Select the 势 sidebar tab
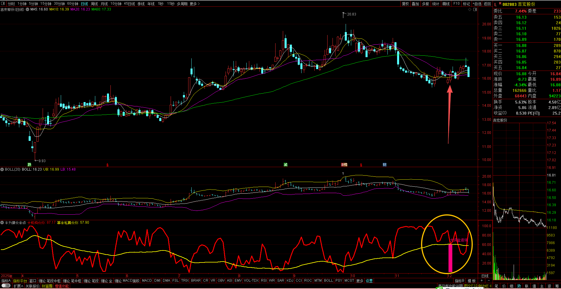The image size is (561, 289). (x=519, y=286)
